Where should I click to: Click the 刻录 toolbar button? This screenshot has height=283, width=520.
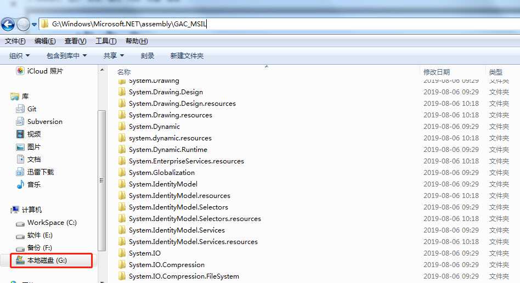click(x=147, y=56)
